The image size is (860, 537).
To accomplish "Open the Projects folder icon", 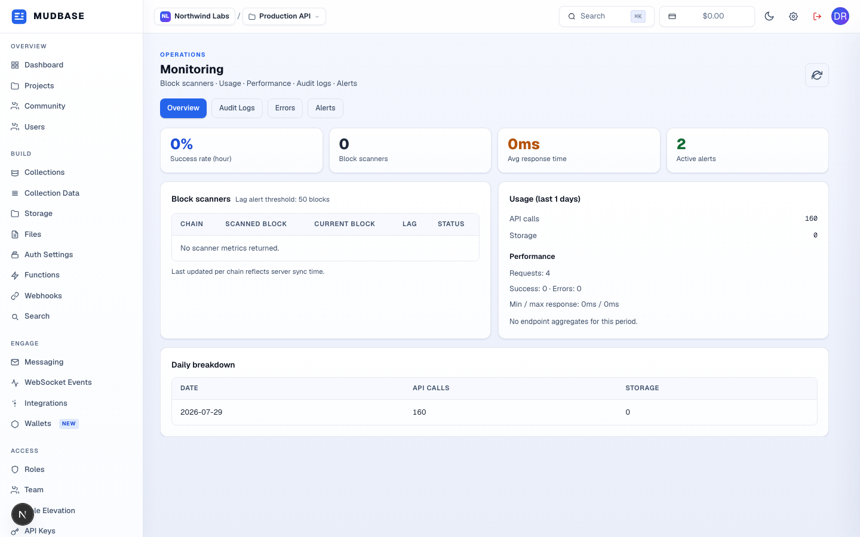I will 15,86.
